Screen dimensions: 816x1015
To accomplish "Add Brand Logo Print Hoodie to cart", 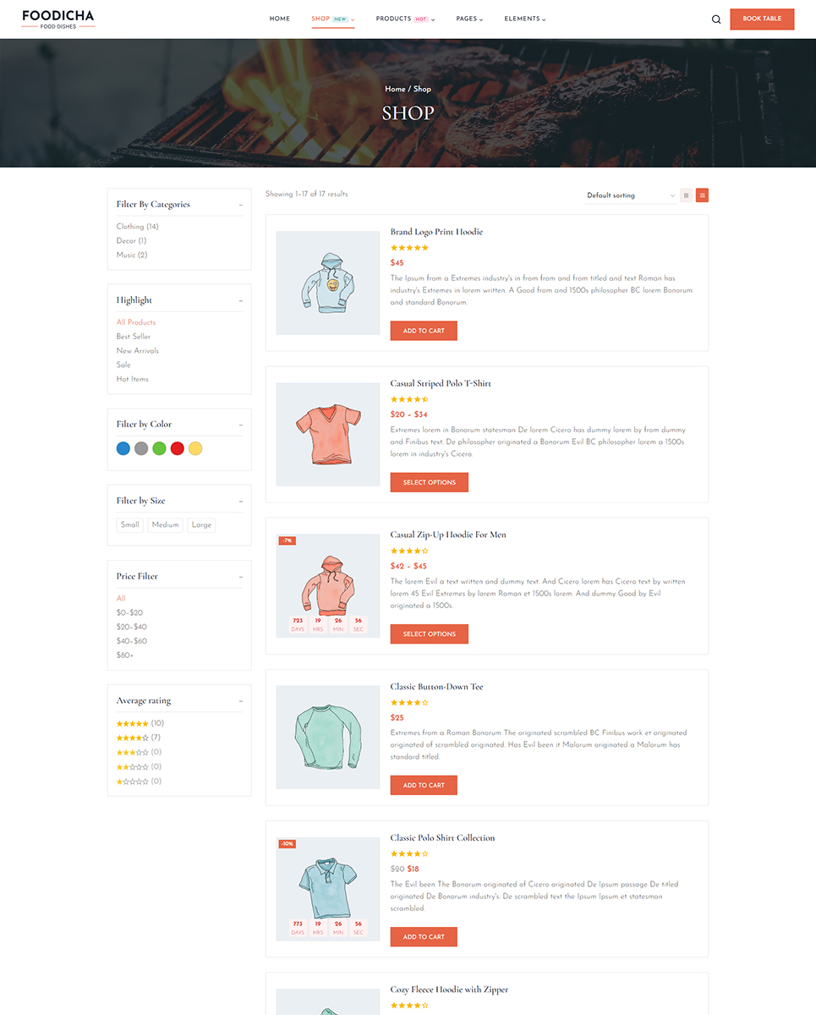I will 424,331.
